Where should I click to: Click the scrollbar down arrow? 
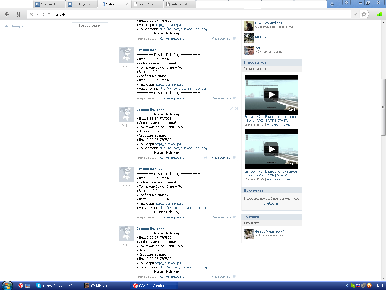pos(383,279)
